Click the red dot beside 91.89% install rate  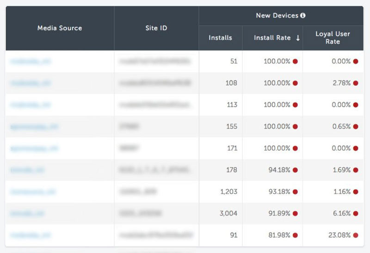tap(295, 213)
